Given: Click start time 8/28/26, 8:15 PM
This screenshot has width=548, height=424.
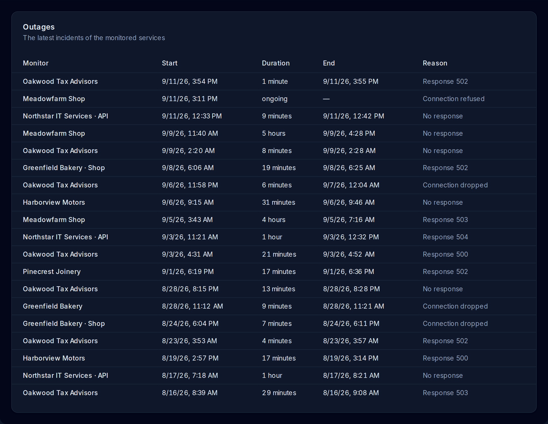Looking at the screenshot, I should 190,289.
